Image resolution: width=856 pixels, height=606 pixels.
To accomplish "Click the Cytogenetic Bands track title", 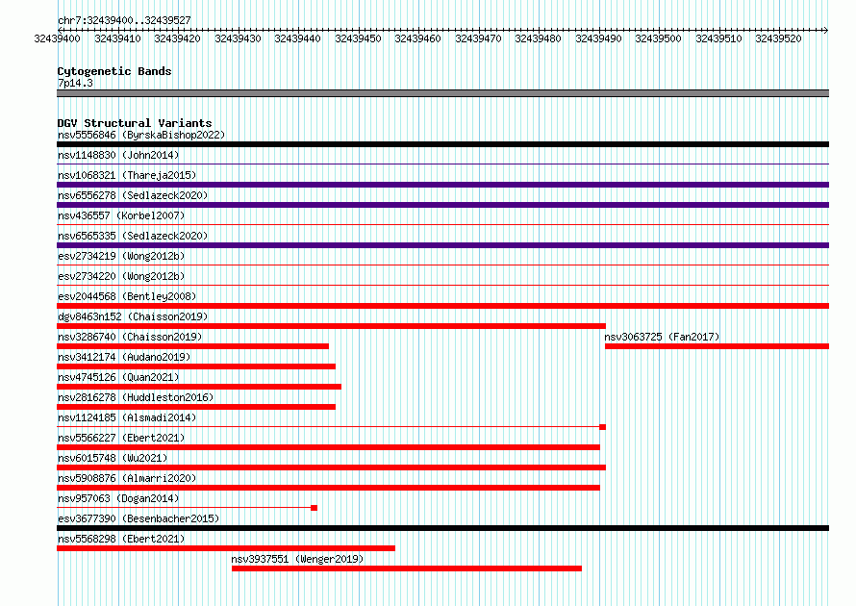I will pos(114,71).
